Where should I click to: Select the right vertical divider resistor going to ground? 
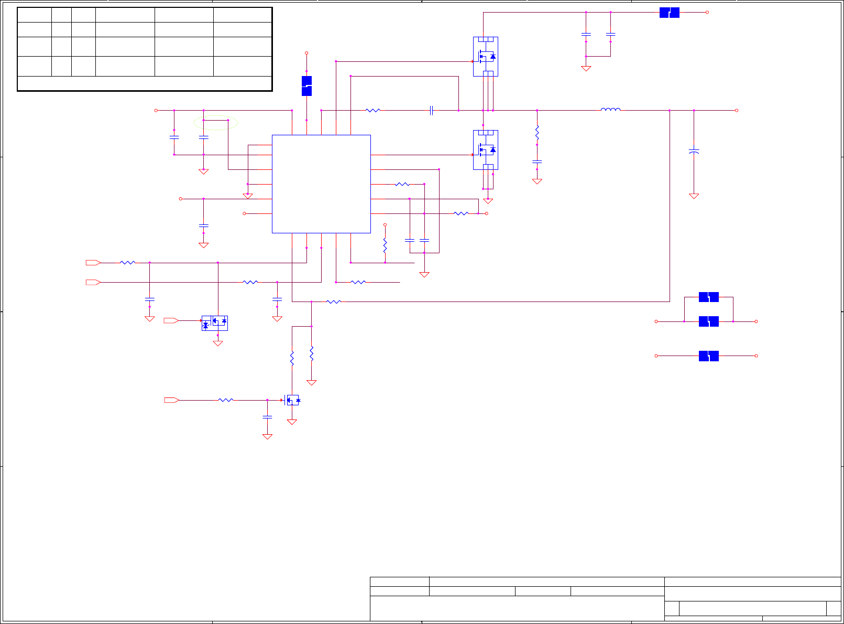point(312,353)
